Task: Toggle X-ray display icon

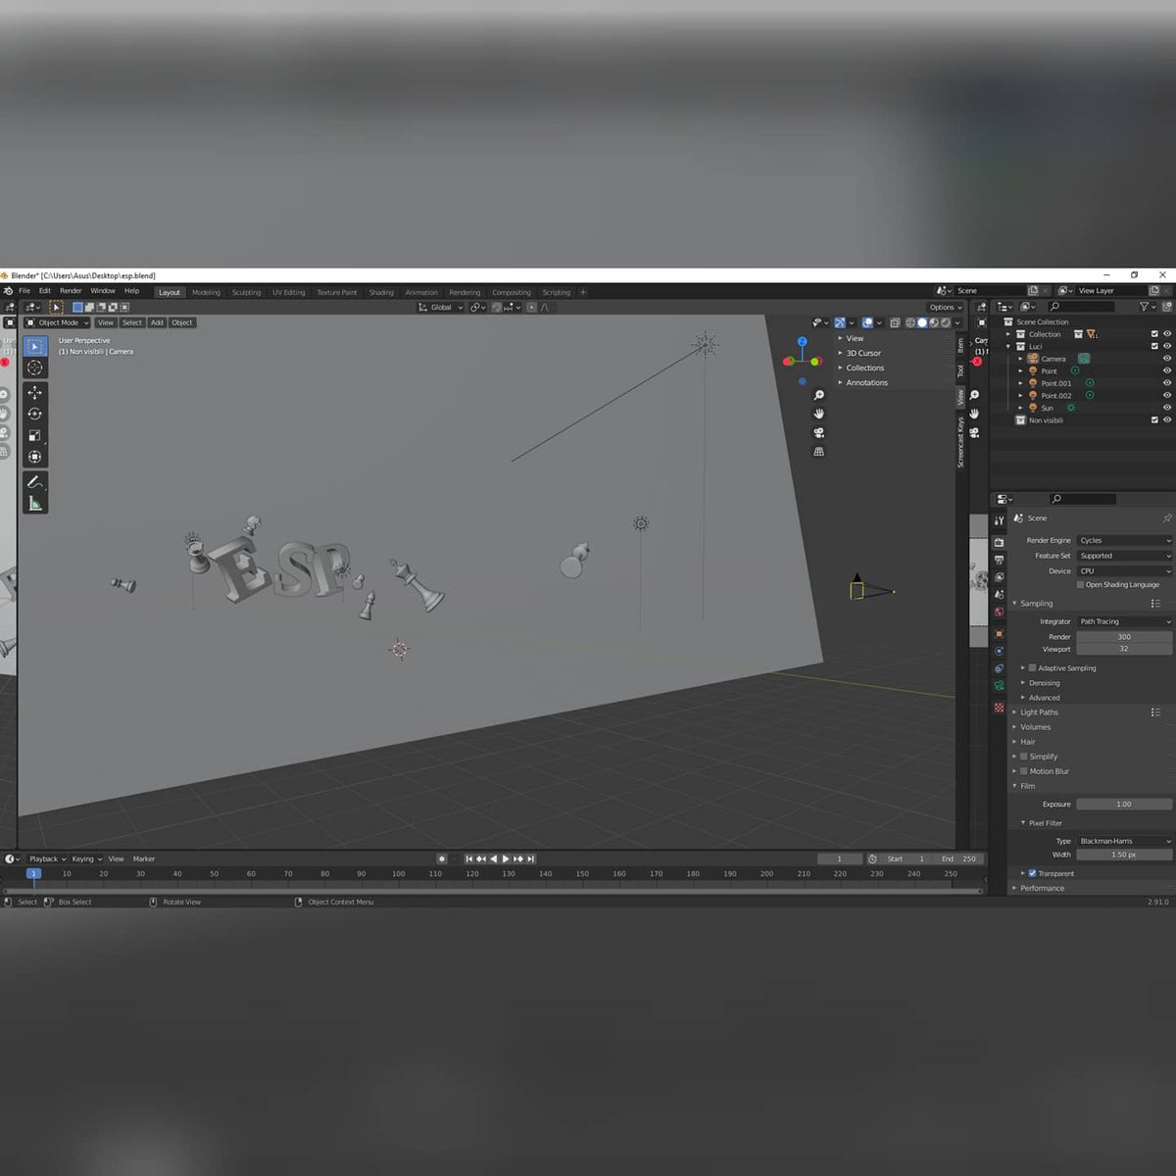Action: tap(895, 322)
